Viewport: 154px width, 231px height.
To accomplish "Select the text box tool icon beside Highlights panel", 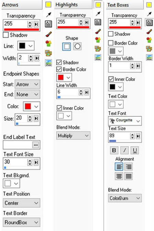I will click(x=98, y=22).
